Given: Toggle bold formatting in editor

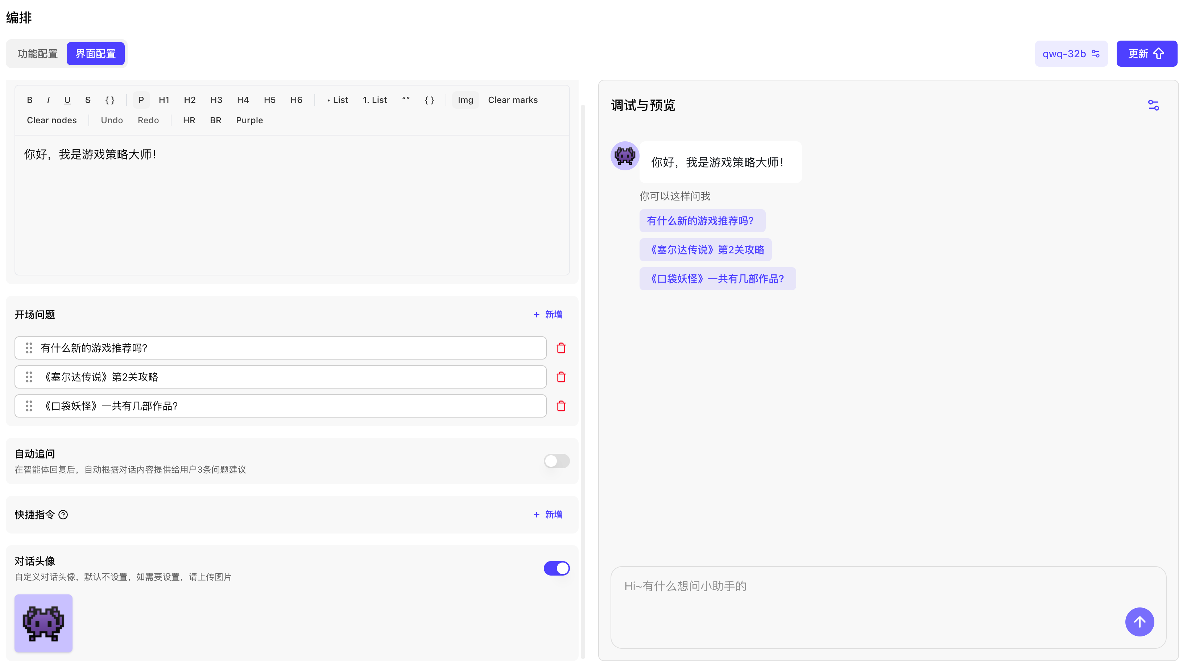Looking at the screenshot, I should [29, 100].
